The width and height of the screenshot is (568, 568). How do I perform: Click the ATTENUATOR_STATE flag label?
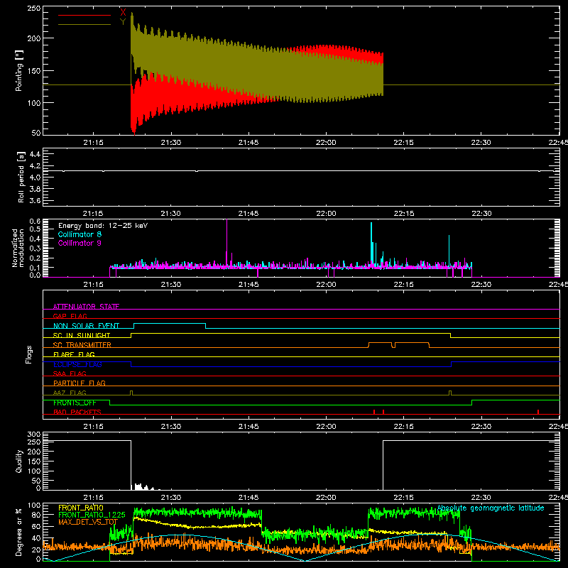point(86,307)
